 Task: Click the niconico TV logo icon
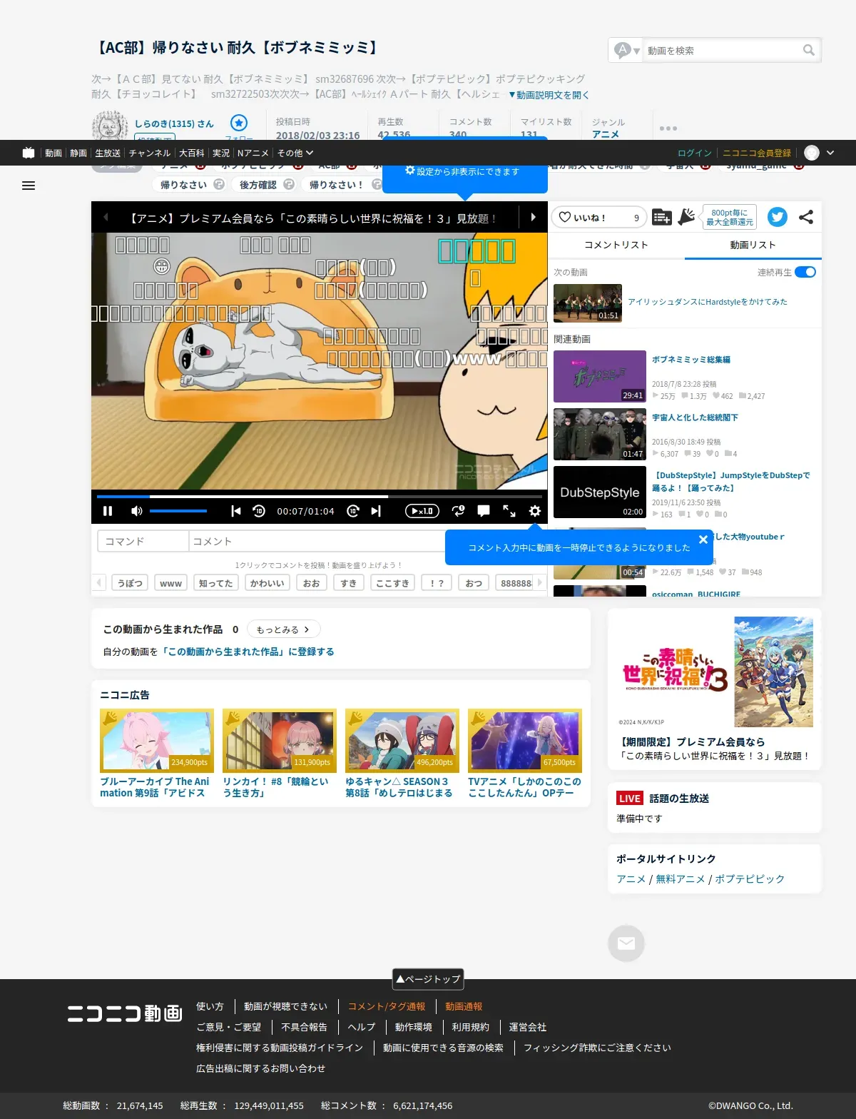click(29, 153)
